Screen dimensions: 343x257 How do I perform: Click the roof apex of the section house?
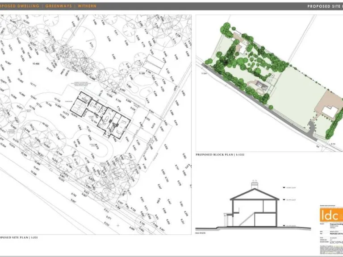[254, 188]
